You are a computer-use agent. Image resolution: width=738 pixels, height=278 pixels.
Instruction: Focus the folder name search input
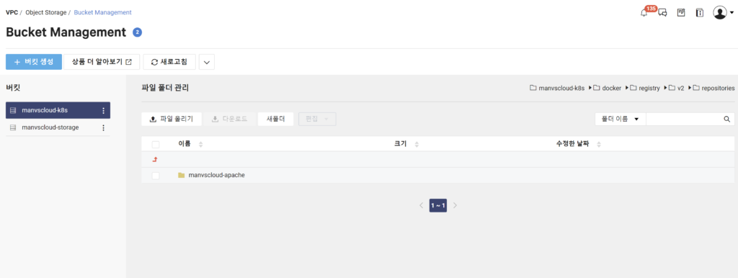click(x=683, y=119)
